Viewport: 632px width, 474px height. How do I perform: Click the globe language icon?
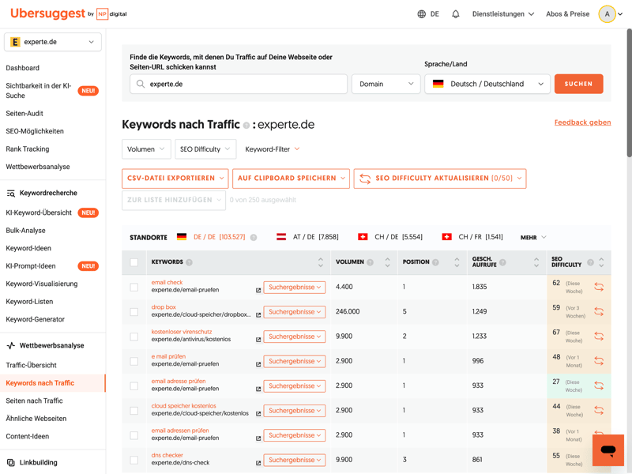coord(421,14)
